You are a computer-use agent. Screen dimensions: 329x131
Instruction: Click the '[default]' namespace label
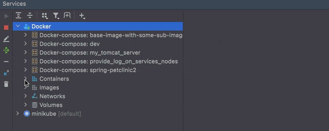click(69, 114)
